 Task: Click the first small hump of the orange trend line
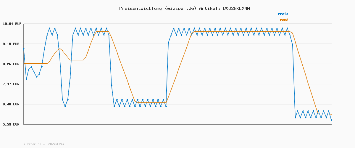coord(60,49)
